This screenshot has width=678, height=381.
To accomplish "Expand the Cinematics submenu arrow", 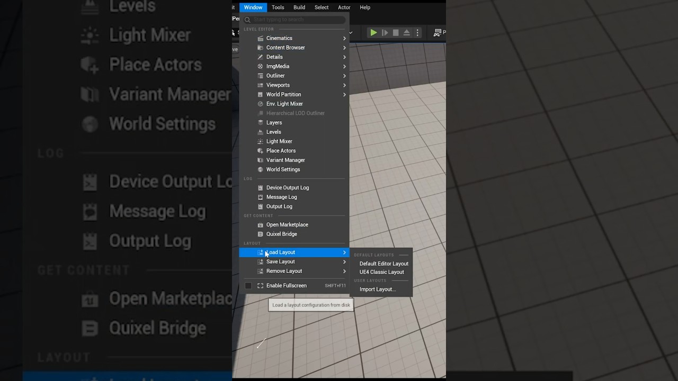I will (x=344, y=38).
